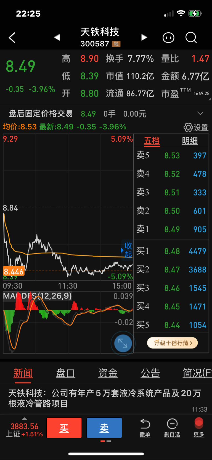Open 更多 menu
212x460 pixels.
[x=199, y=428]
